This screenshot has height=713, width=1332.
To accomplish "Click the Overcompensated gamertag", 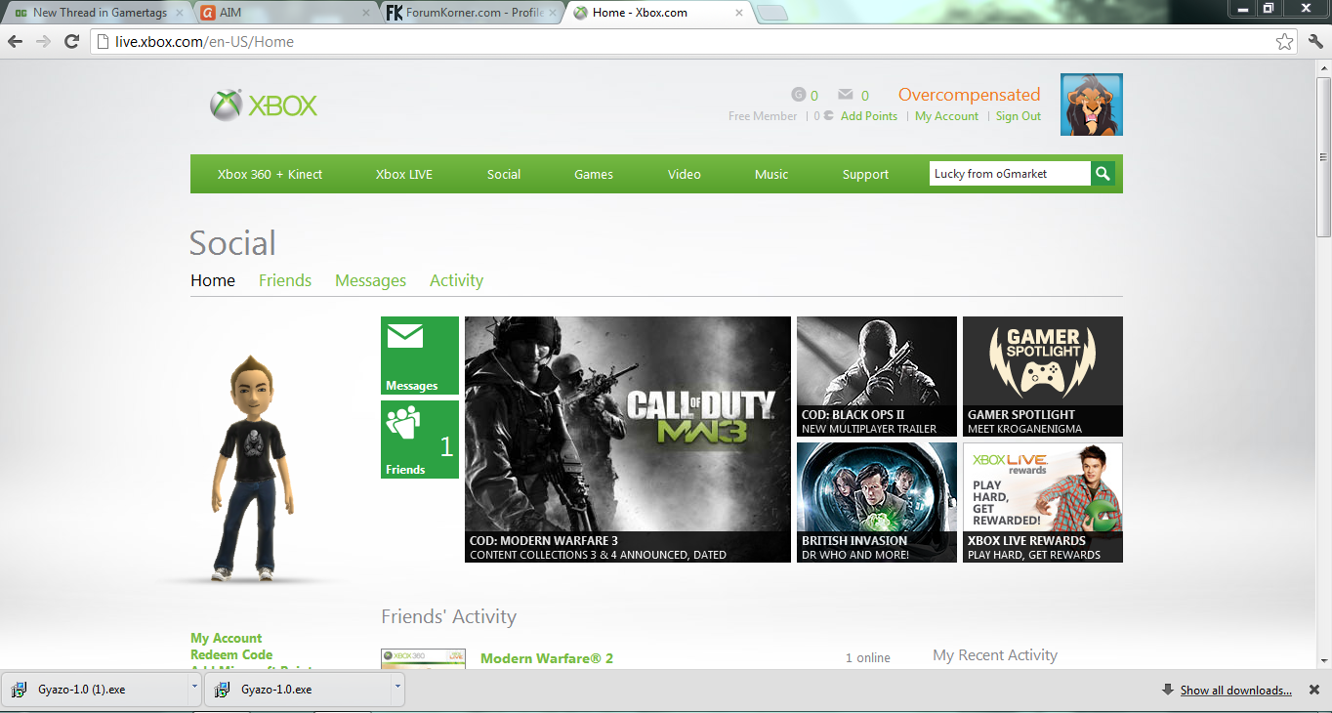I will click(969, 95).
